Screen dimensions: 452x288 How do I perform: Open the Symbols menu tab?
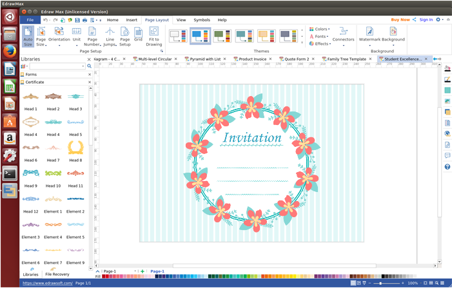pos(201,20)
